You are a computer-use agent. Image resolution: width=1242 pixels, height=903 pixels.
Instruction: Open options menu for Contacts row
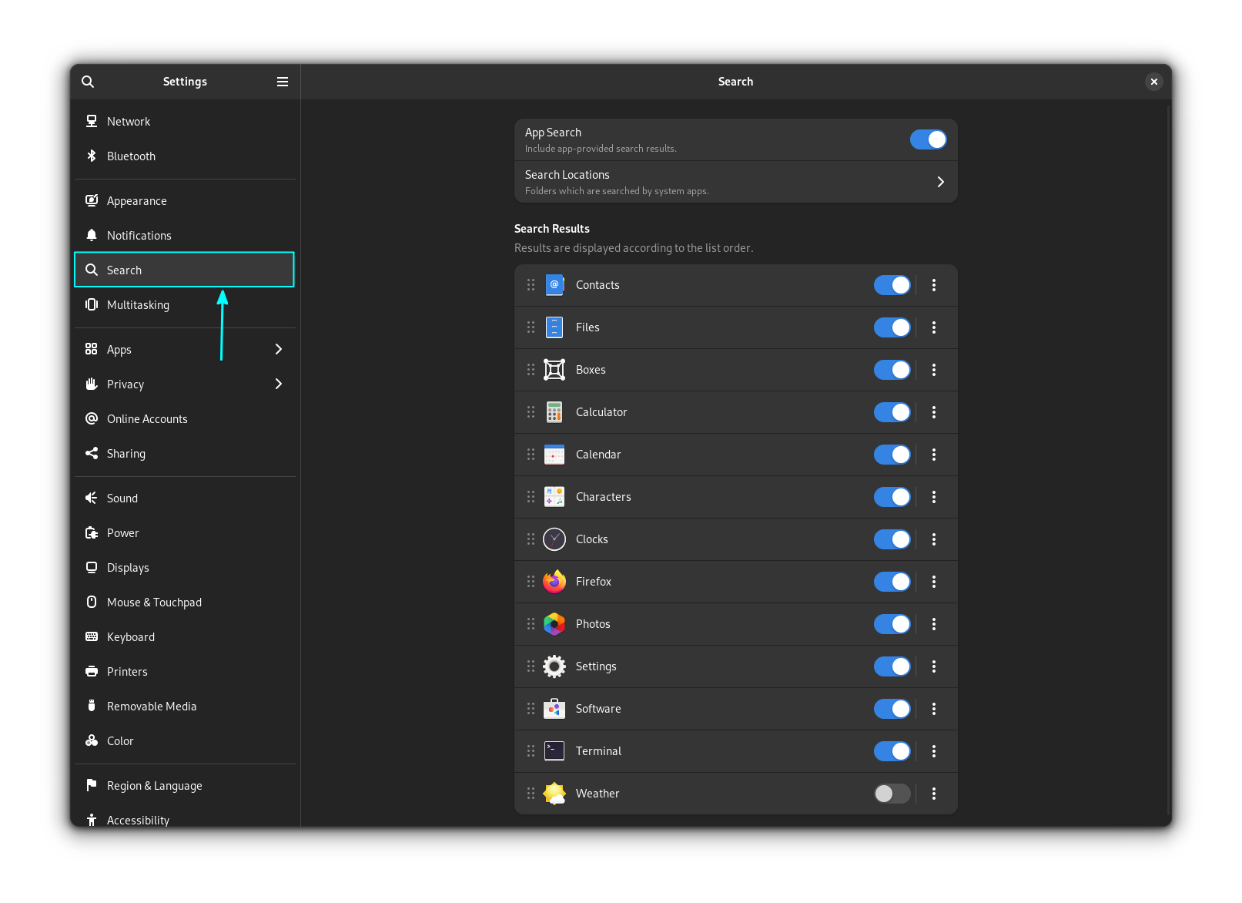(x=934, y=285)
